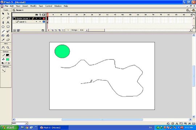
Task: Click the Add Layer icon
Action: click(15, 30)
